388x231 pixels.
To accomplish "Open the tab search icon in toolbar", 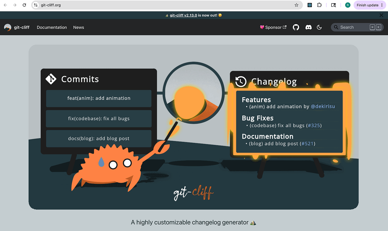I will tap(334, 5).
